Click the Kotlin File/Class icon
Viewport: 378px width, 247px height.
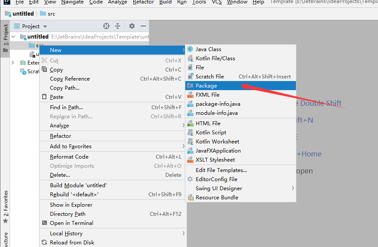[190, 58]
